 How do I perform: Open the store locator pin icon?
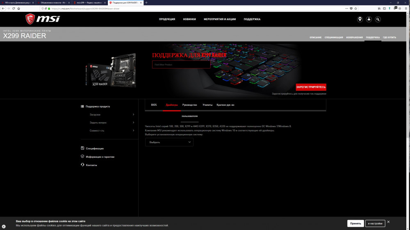360,19
